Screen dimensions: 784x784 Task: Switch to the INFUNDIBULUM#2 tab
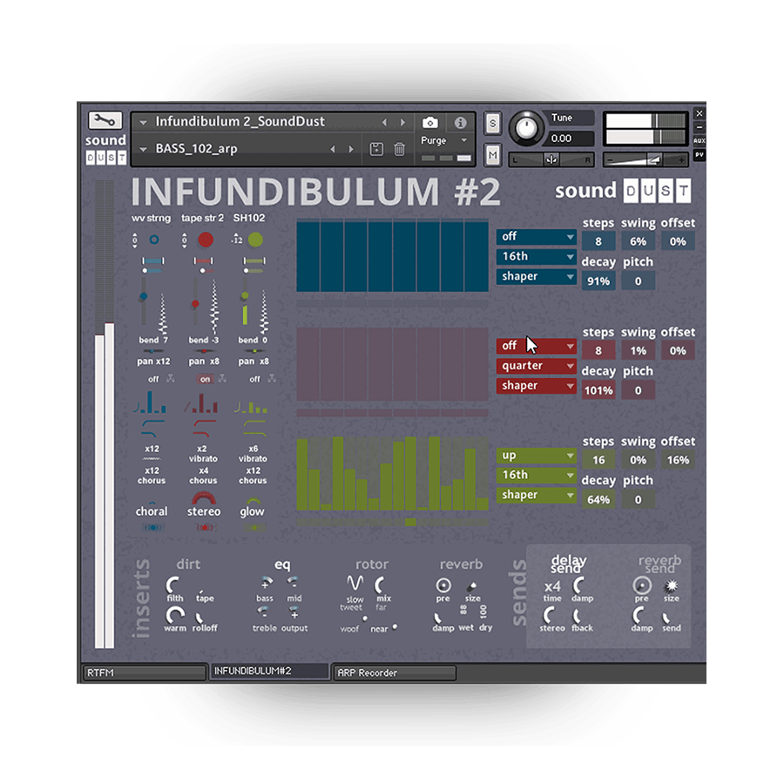tap(269, 671)
